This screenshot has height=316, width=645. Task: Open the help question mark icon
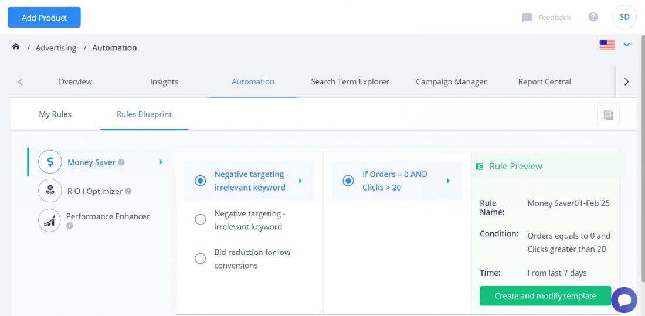[593, 17]
